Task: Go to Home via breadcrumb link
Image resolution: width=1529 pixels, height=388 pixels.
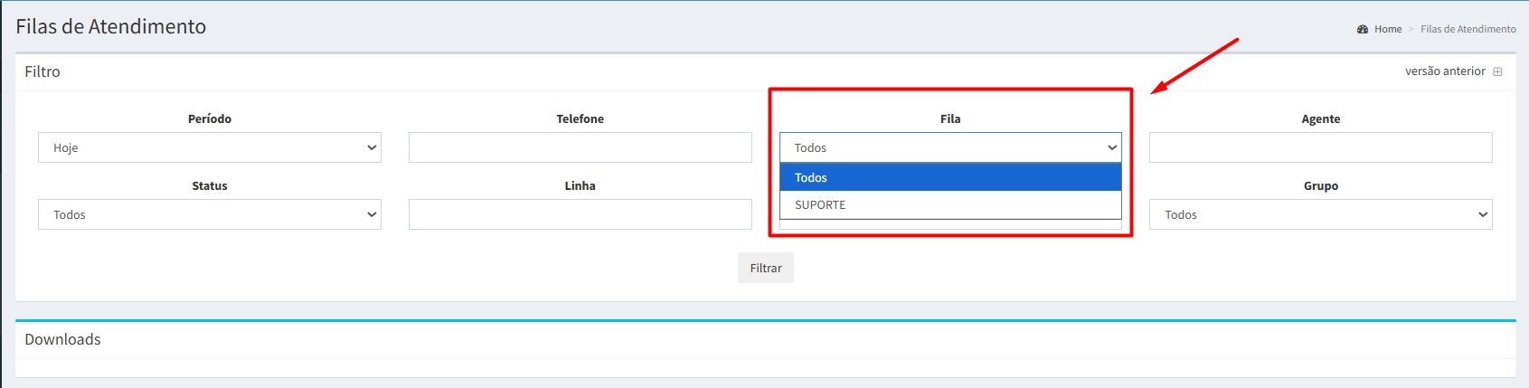Action: (x=1388, y=30)
